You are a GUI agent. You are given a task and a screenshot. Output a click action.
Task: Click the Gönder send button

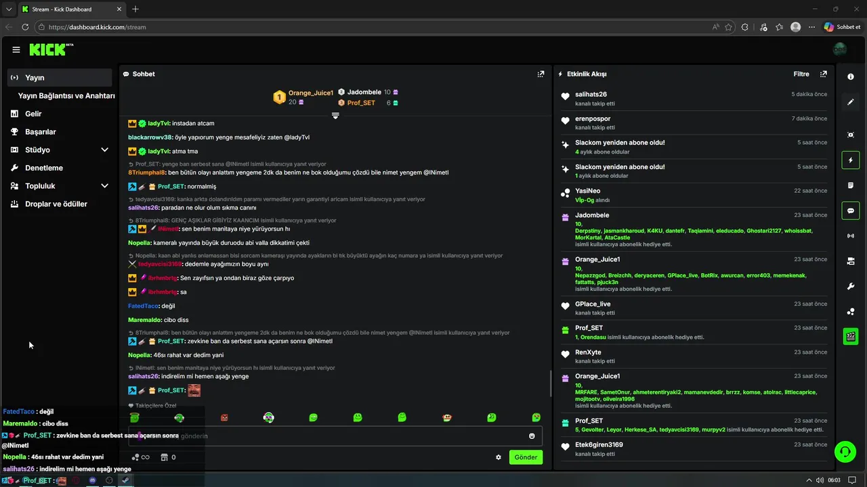click(526, 457)
